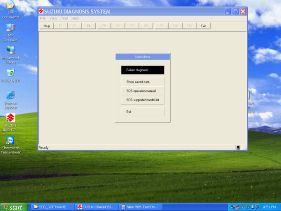
Task: Click the Help toolbar button
Action: tap(47, 26)
